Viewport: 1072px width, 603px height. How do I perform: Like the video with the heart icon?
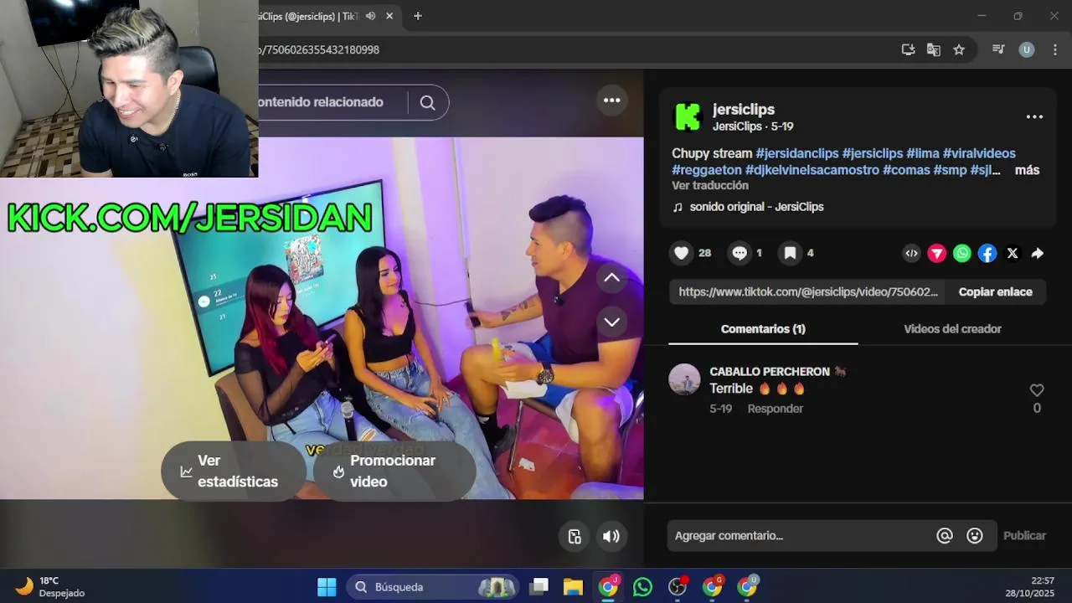pyautogui.click(x=682, y=253)
